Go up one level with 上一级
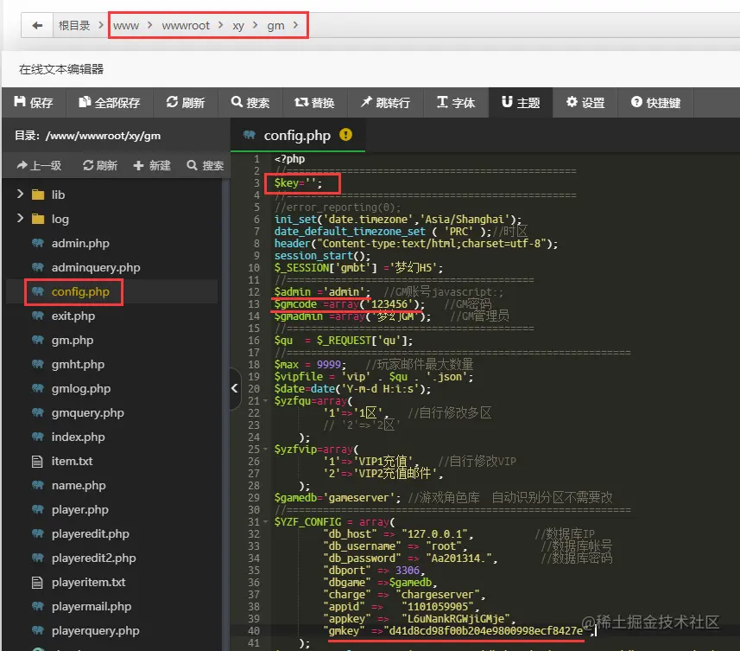This screenshot has width=740, height=651. tap(39, 165)
